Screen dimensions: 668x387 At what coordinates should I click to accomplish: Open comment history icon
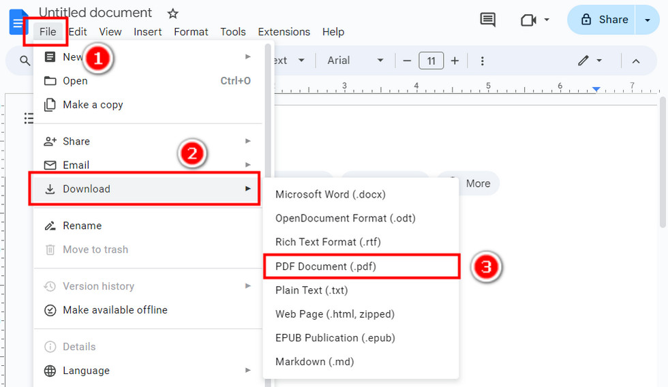click(x=488, y=20)
